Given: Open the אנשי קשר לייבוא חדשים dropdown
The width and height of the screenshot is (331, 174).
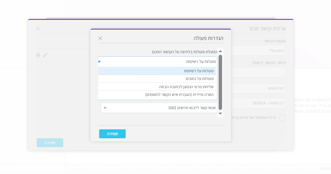Looking at the screenshot, I should point(105,108).
